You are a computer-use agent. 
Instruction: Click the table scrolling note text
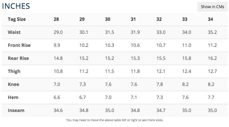coord(114,120)
